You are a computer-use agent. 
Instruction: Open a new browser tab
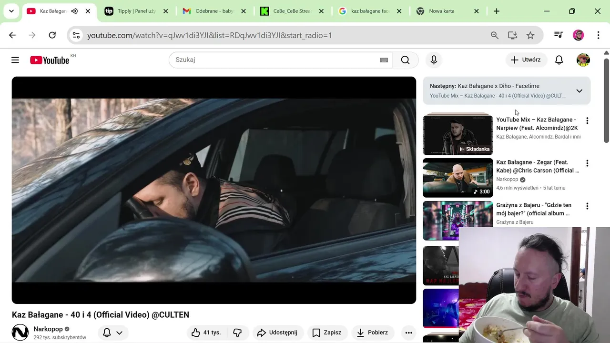point(497,11)
